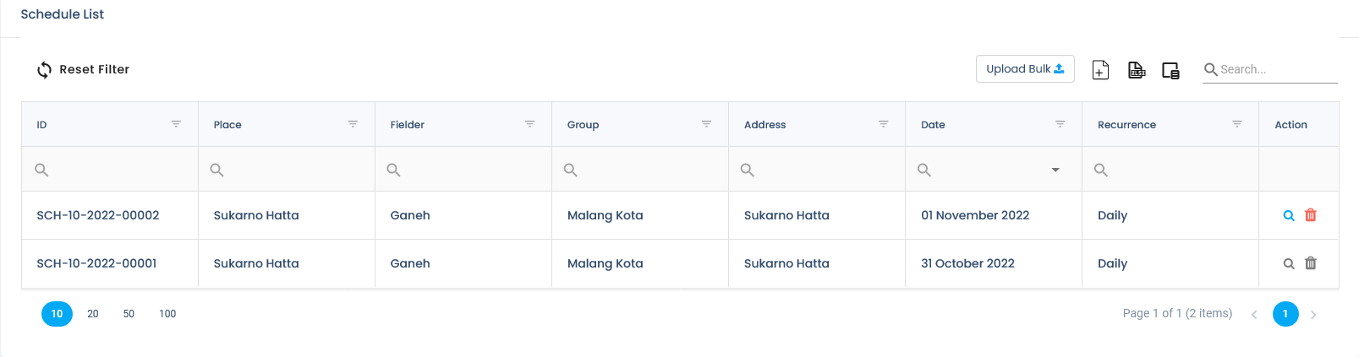This screenshot has width=1359, height=357.
Task: Select page size 100
Action: 167,314
